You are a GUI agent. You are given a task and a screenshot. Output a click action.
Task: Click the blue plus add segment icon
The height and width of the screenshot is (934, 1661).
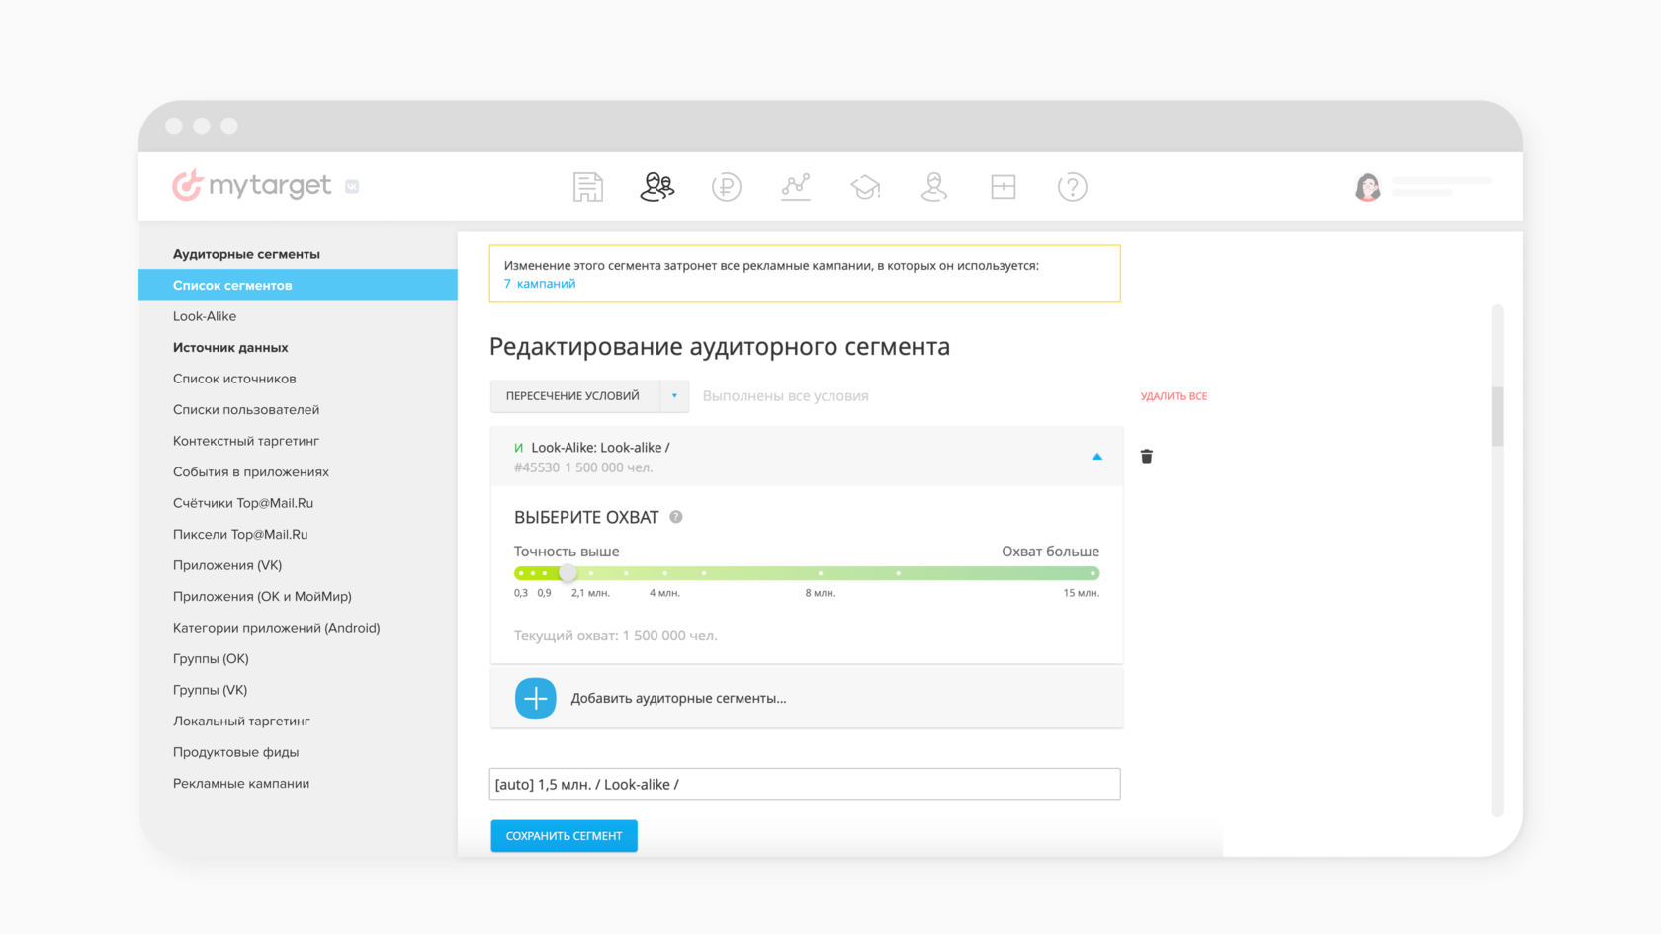click(536, 698)
